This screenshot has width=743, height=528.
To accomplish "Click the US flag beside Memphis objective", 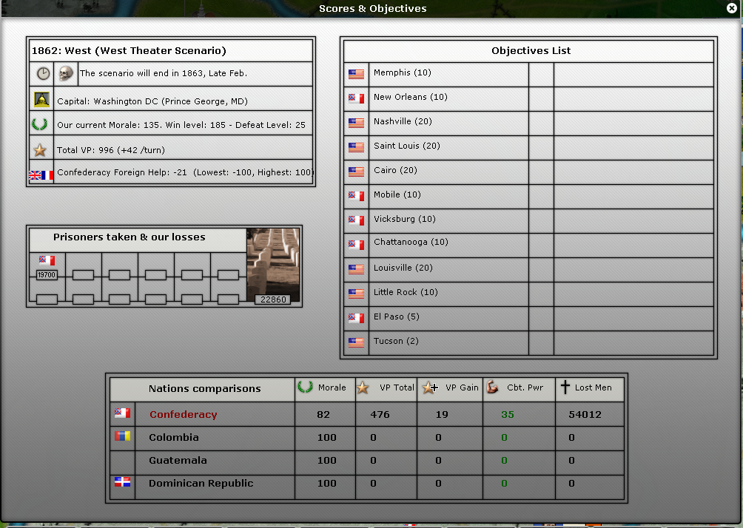I will (x=357, y=73).
